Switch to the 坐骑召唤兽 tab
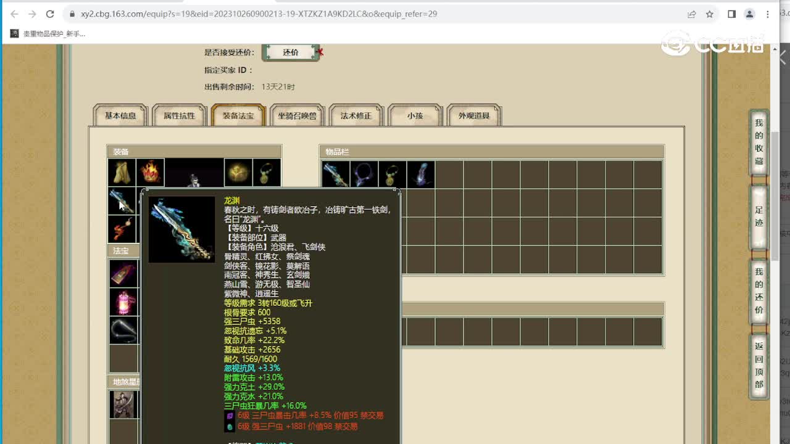790x444 pixels. pos(297,115)
